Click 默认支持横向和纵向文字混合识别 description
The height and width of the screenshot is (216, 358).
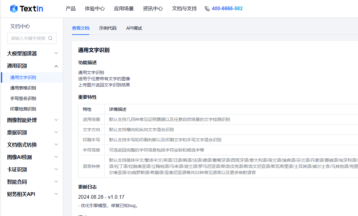(141, 130)
